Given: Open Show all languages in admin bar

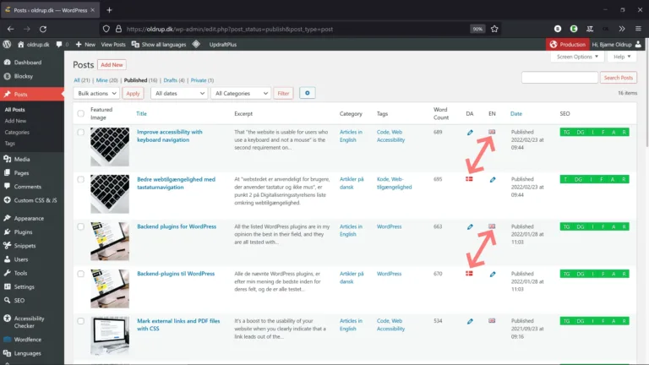Looking at the screenshot, I should click(x=159, y=44).
